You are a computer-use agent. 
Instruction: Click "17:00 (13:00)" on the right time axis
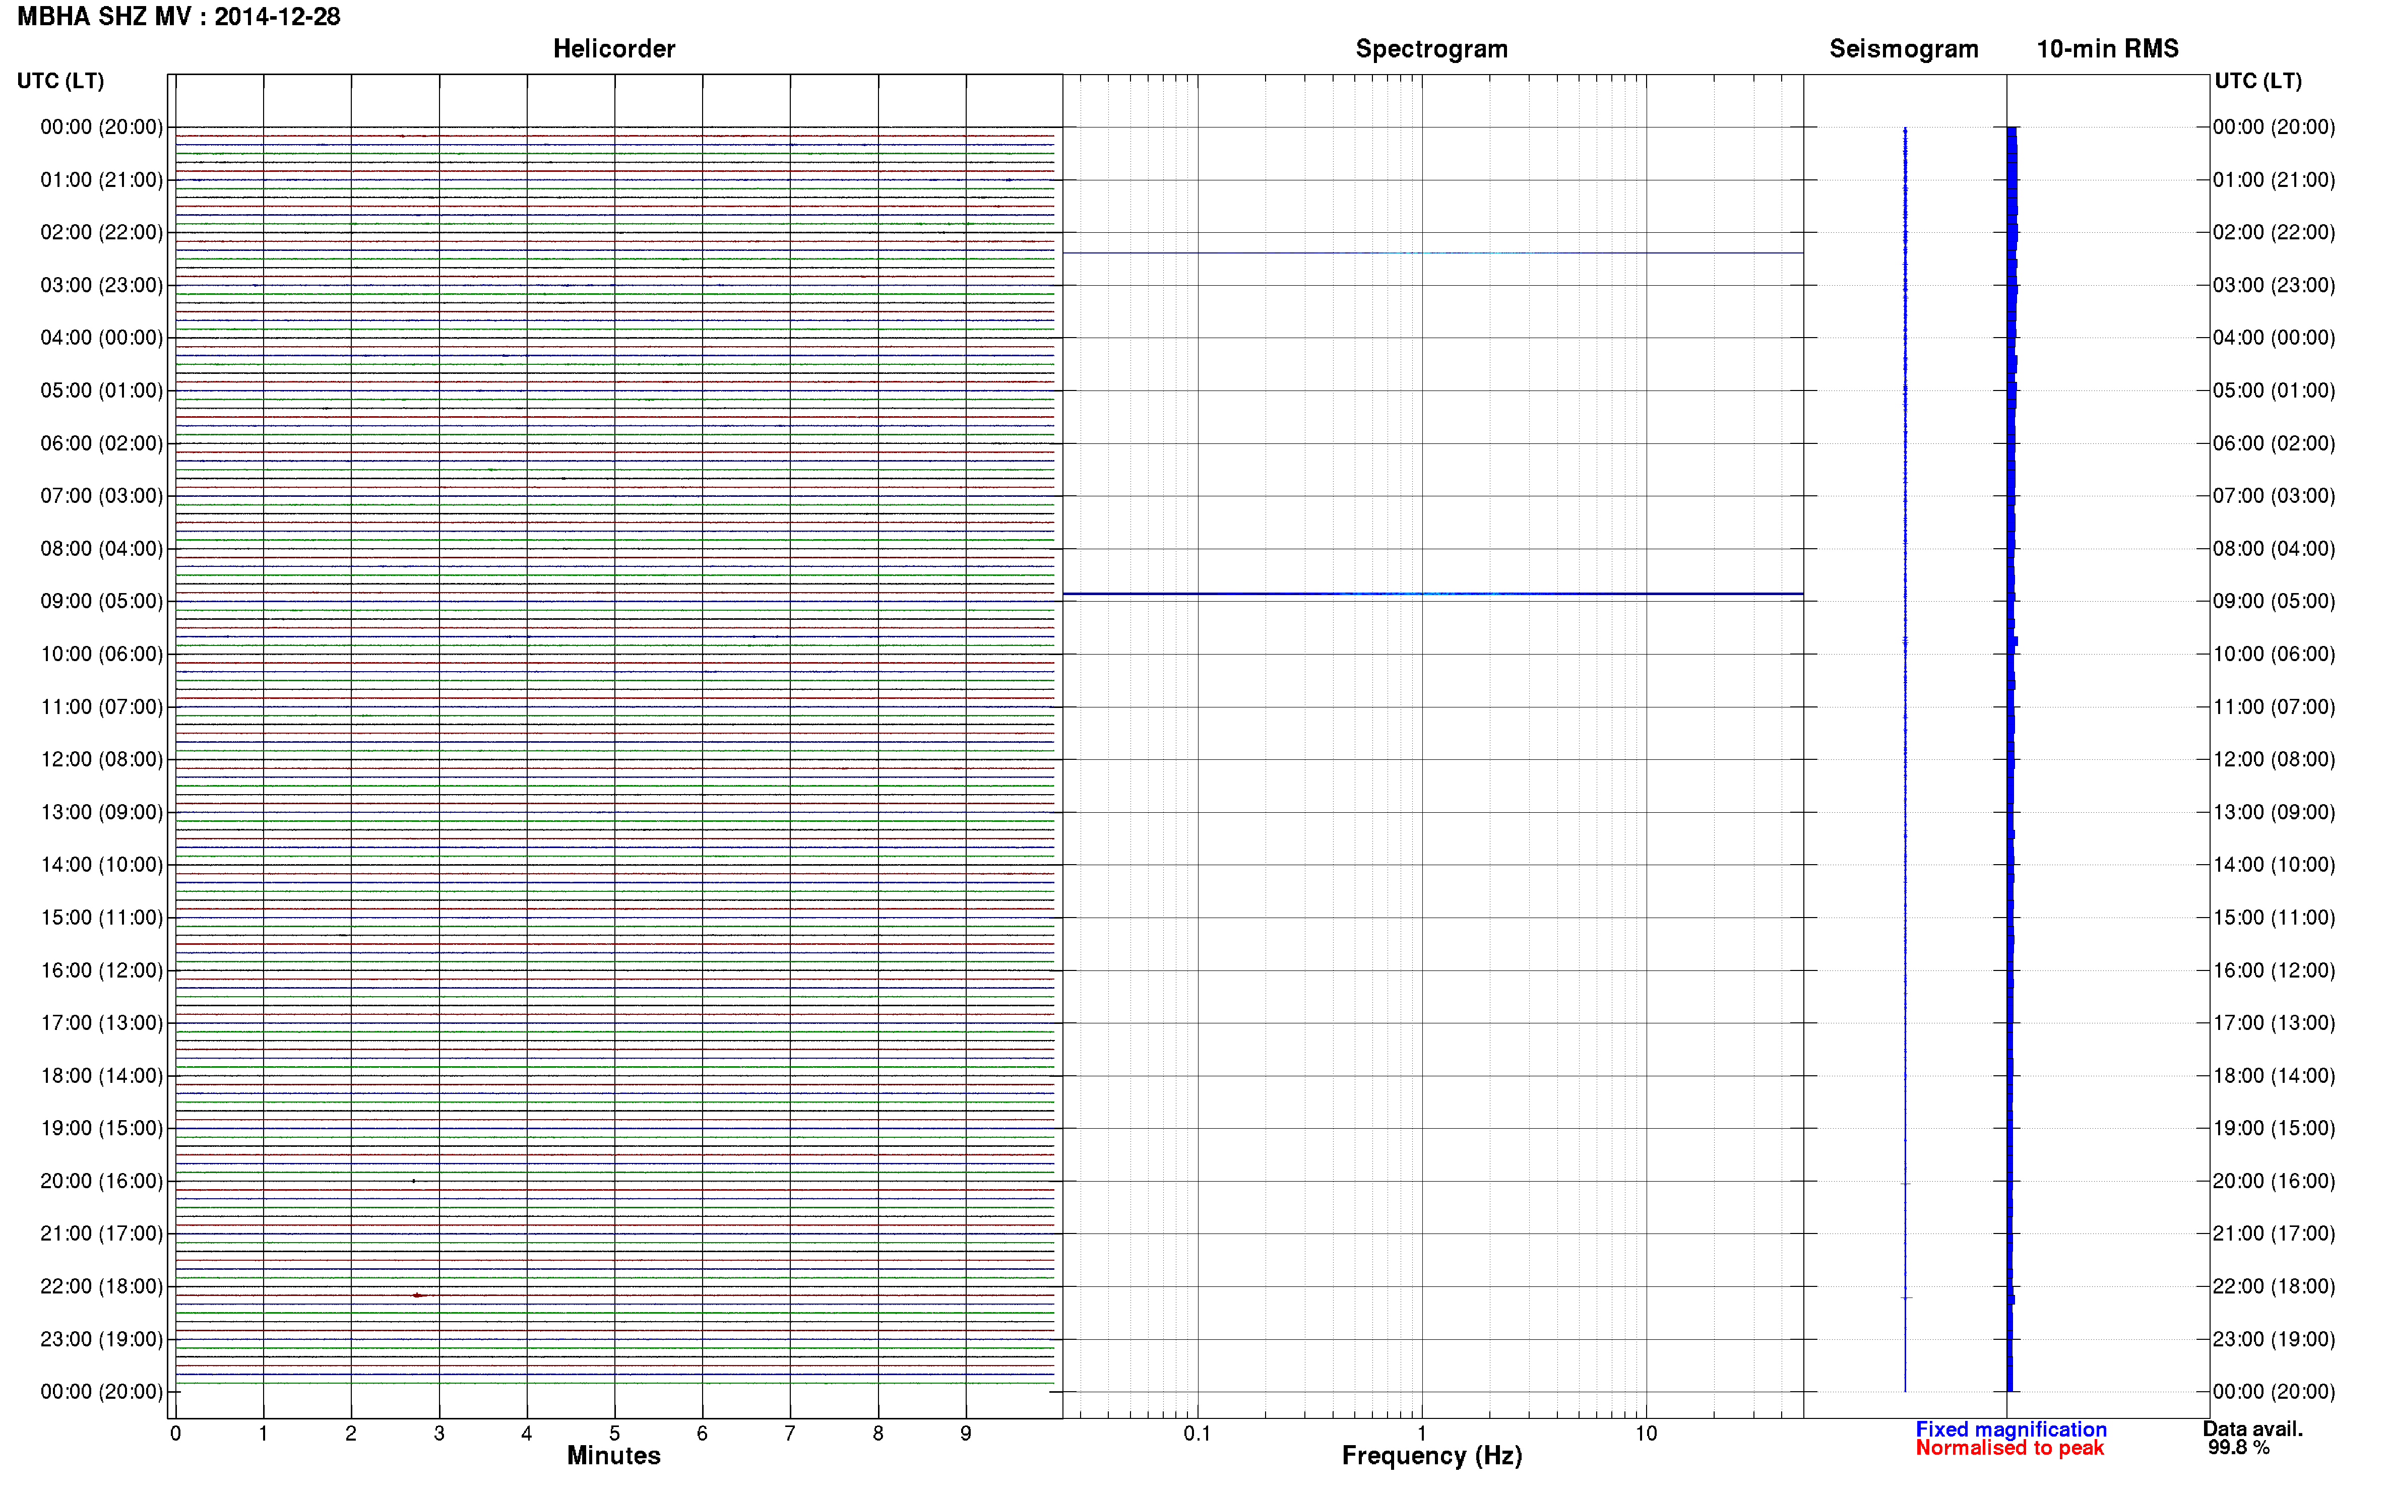[x=2274, y=1023]
